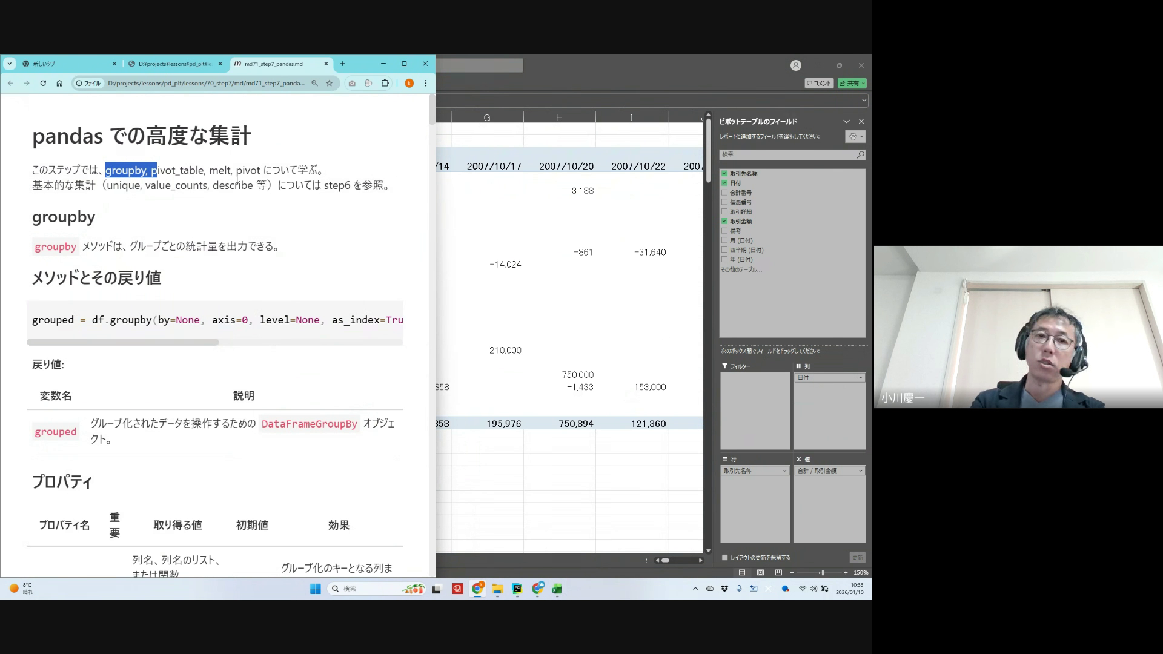Image resolution: width=1163 pixels, height=654 pixels.
Task: Click the zoom magnifier in address bar
Action: tap(314, 84)
